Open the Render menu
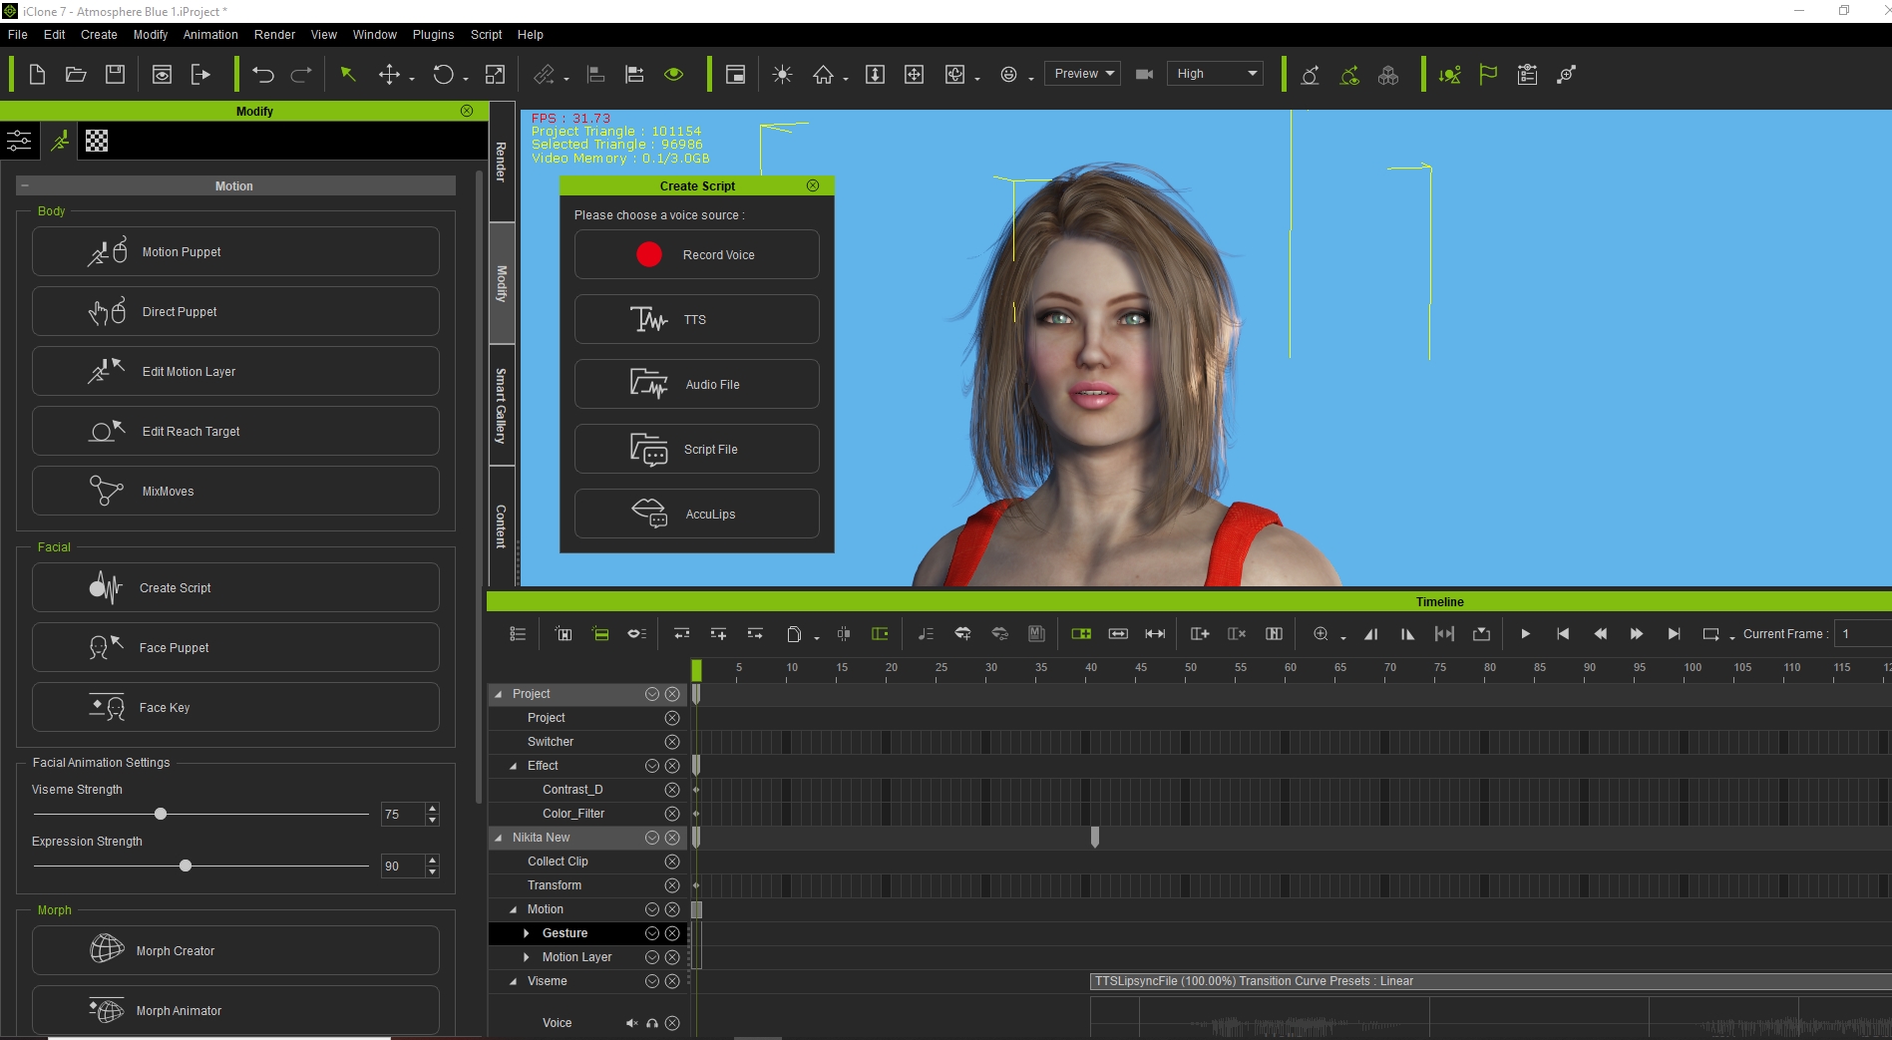Screen dimensions: 1892x1040 [x=274, y=34]
